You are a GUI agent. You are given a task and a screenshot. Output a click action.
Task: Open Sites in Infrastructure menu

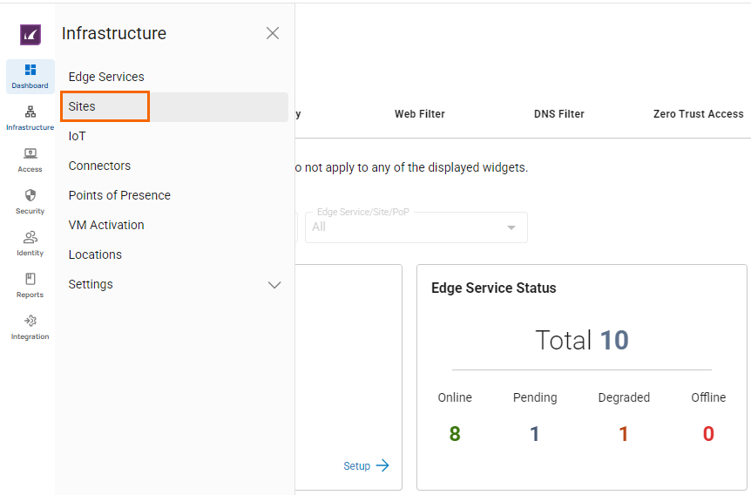pos(83,106)
